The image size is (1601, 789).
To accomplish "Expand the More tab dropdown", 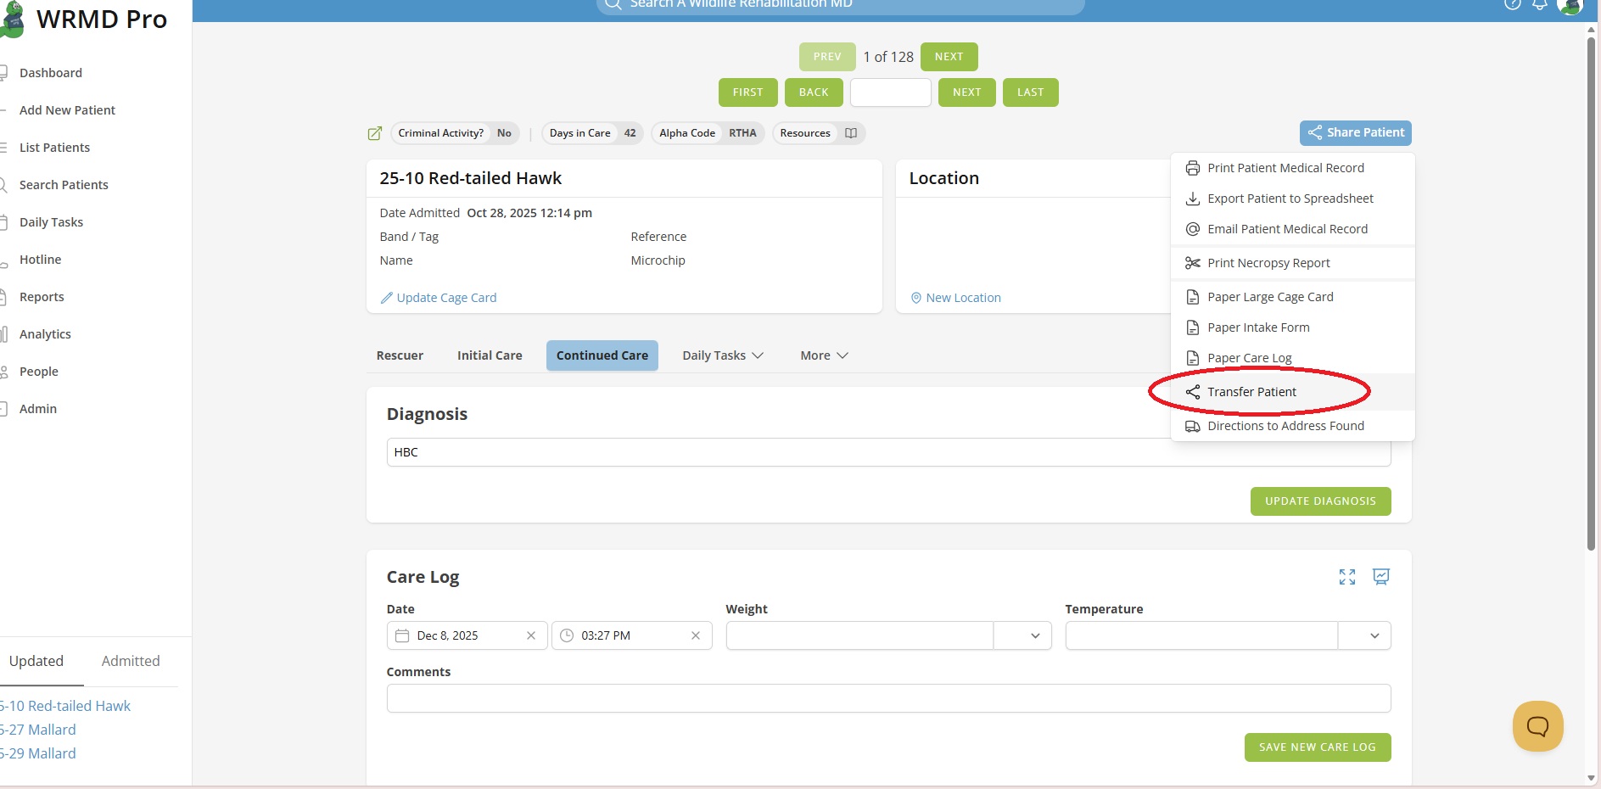I will pos(824,355).
